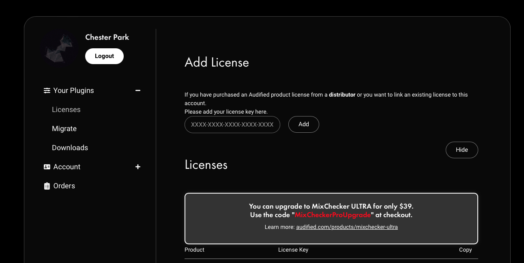Click the Add license button

[304, 124]
